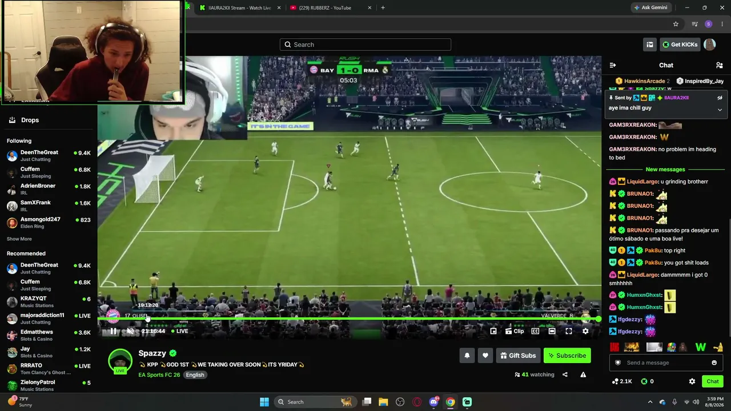Click the Ask Gemini button
Screen dimensions: 731x411
(x=650, y=8)
